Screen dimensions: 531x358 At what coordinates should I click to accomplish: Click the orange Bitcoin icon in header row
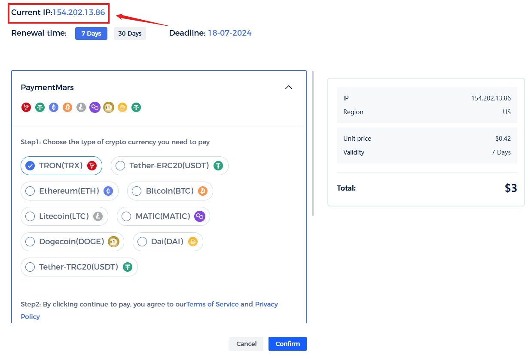[x=67, y=107]
